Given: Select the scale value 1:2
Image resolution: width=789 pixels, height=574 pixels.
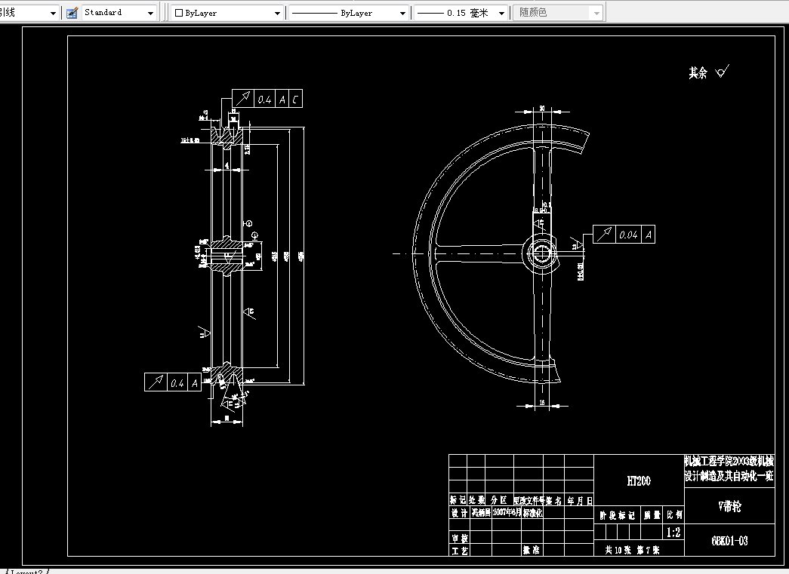Looking at the screenshot, I should coord(673,532).
